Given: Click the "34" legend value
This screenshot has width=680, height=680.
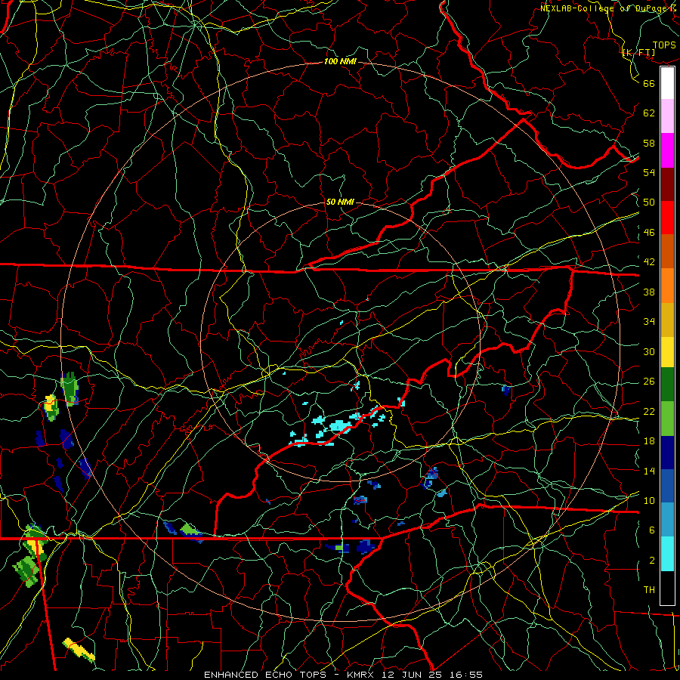Looking at the screenshot, I should pyautogui.click(x=649, y=322).
